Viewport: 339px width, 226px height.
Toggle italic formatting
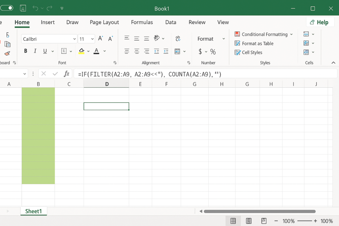[x=35, y=51]
